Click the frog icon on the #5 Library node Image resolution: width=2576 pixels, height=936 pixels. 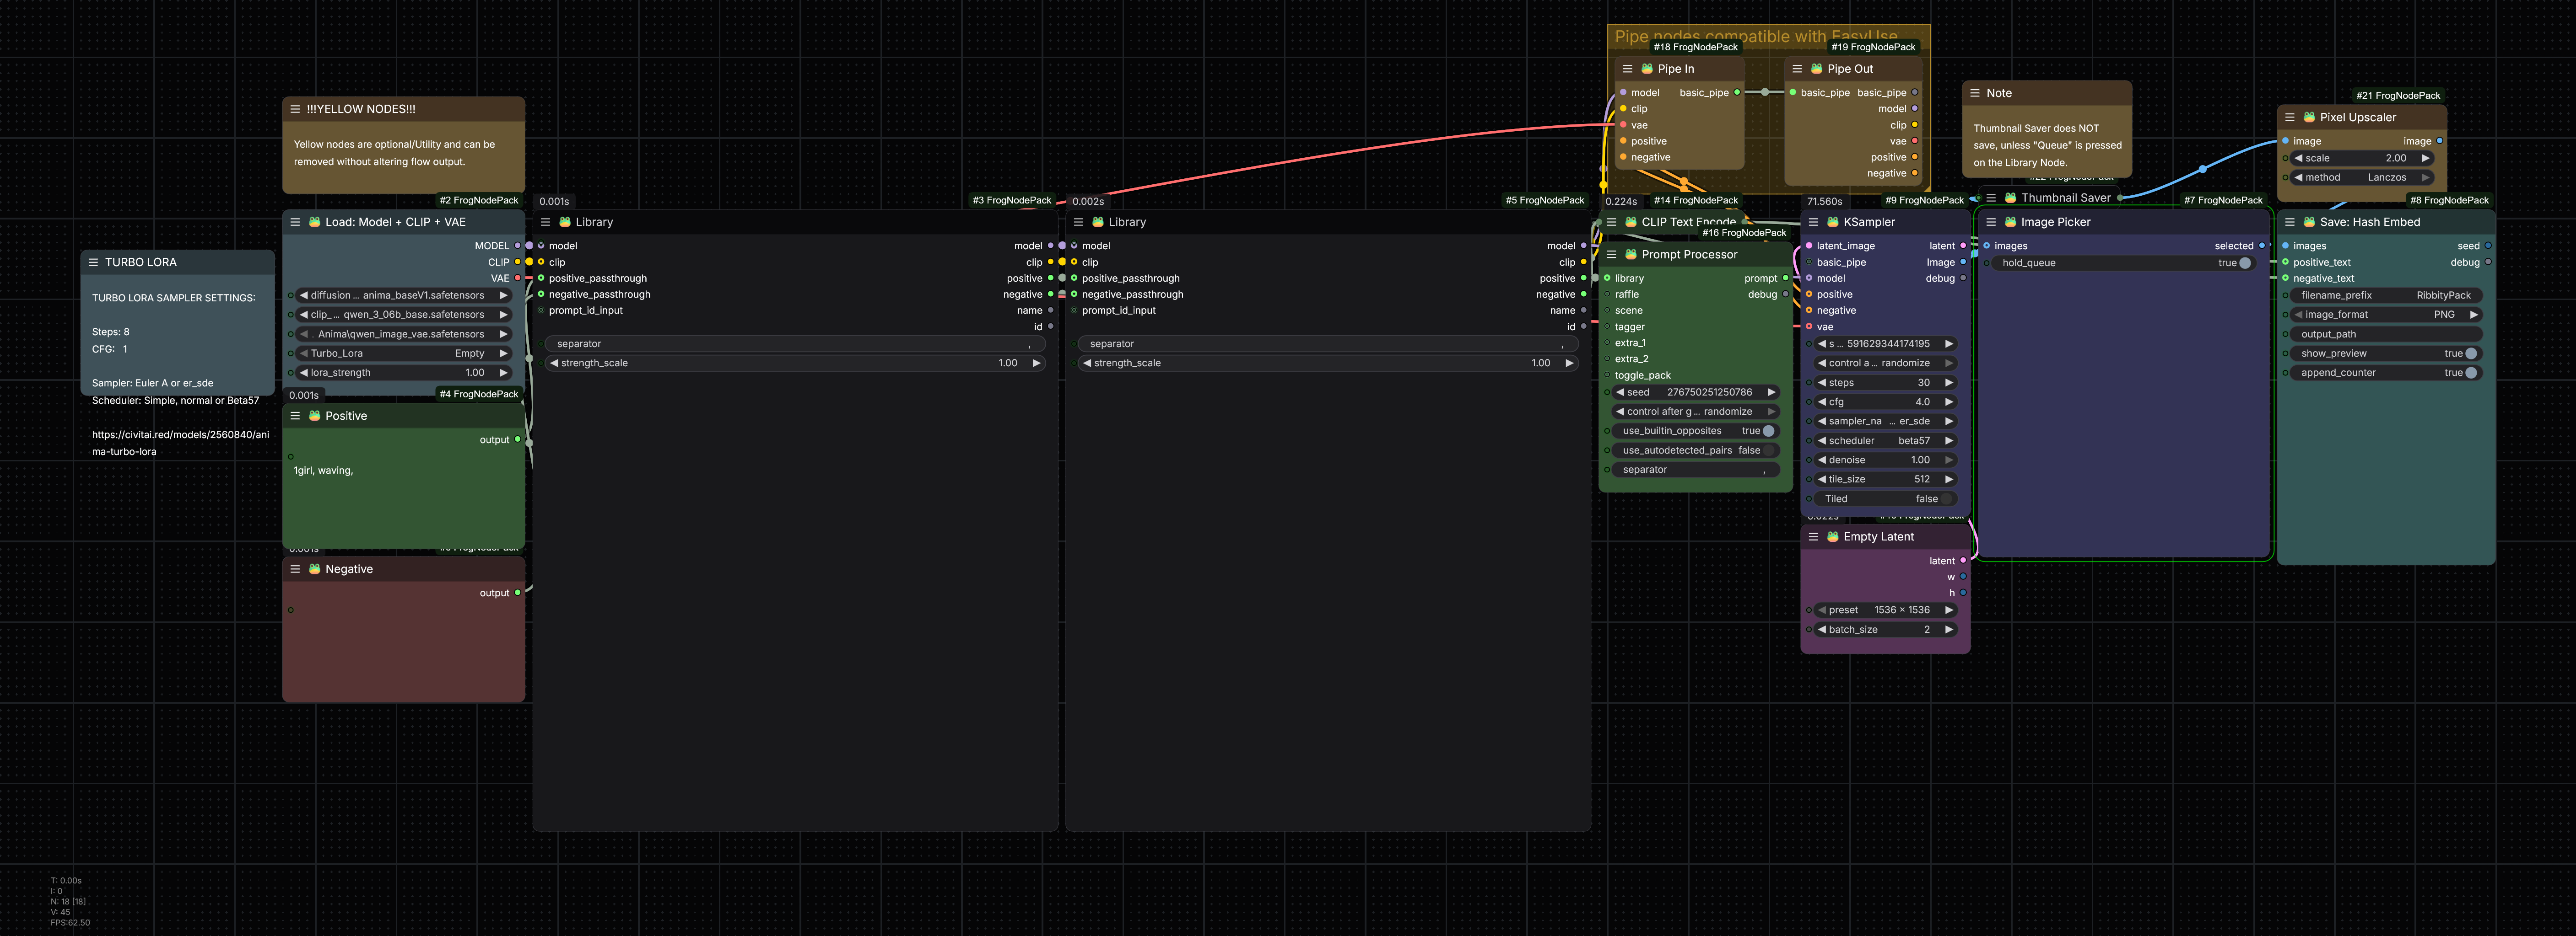(1097, 222)
